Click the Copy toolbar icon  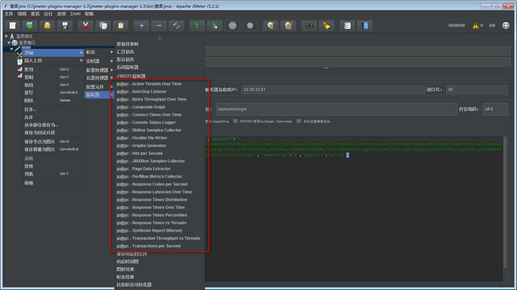coord(103,26)
